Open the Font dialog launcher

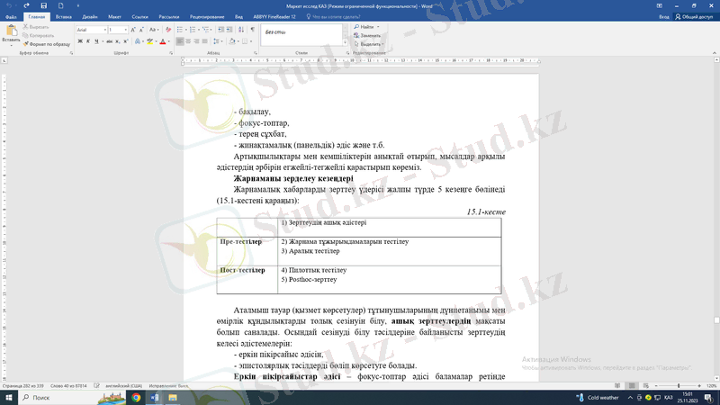point(171,53)
